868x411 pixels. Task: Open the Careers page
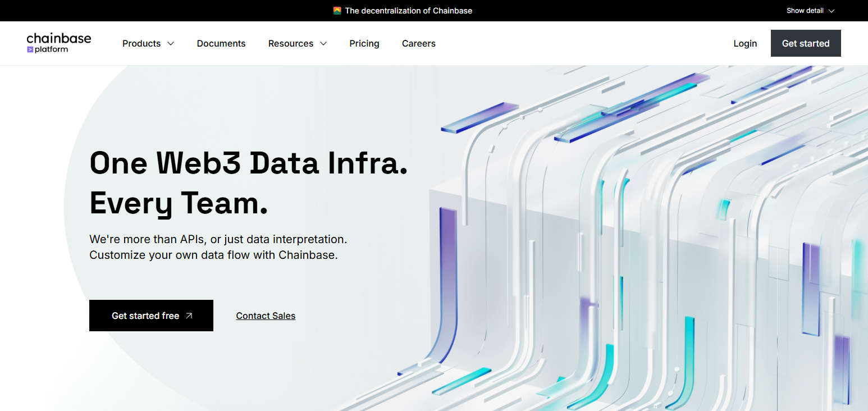point(419,43)
